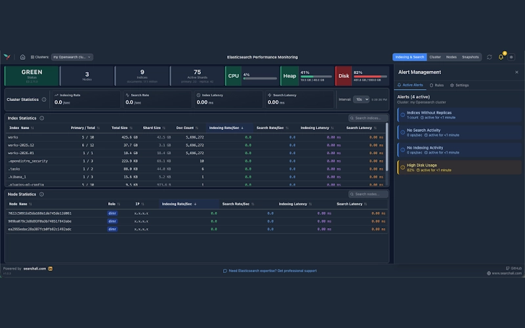525x328 pixels.
Task: Sort node table by Role
Action: 114,204
